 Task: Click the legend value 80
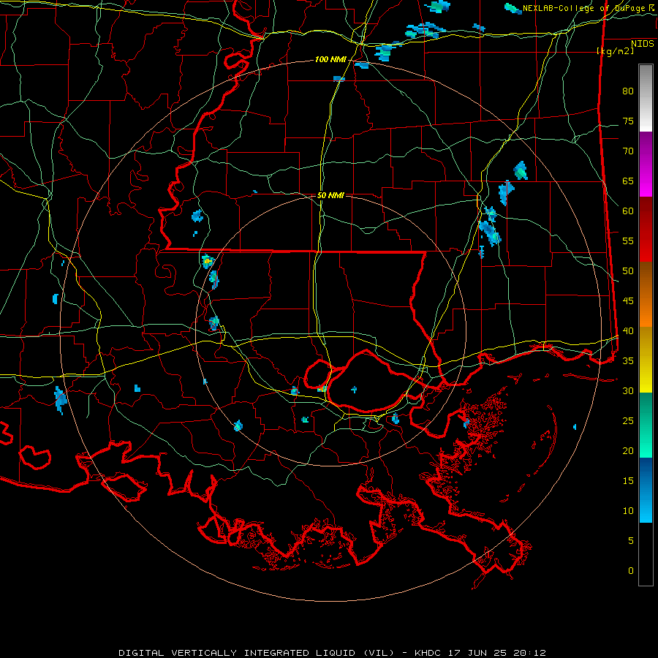click(x=628, y=91)
